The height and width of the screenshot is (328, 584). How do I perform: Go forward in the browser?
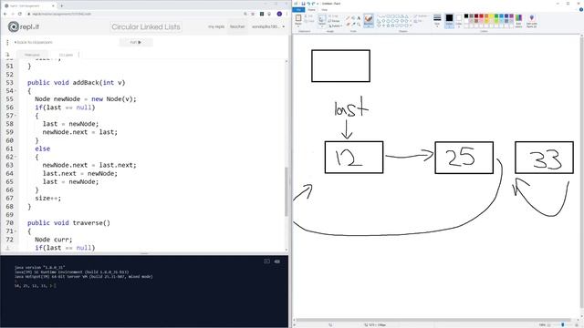tap(12, 14)
